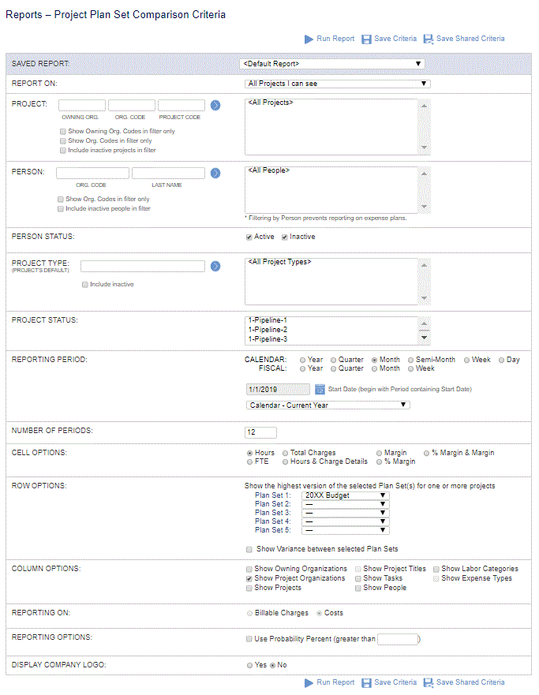Expand the Report On dropdown
Screen dimensions: 539x695
point(338,84)
